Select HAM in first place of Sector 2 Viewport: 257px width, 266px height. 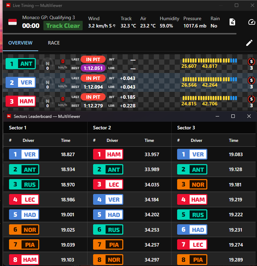tap(108, 154)
